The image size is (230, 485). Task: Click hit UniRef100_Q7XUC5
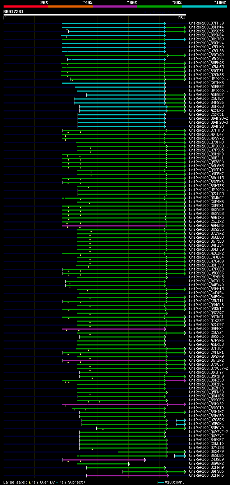(206, 194)
